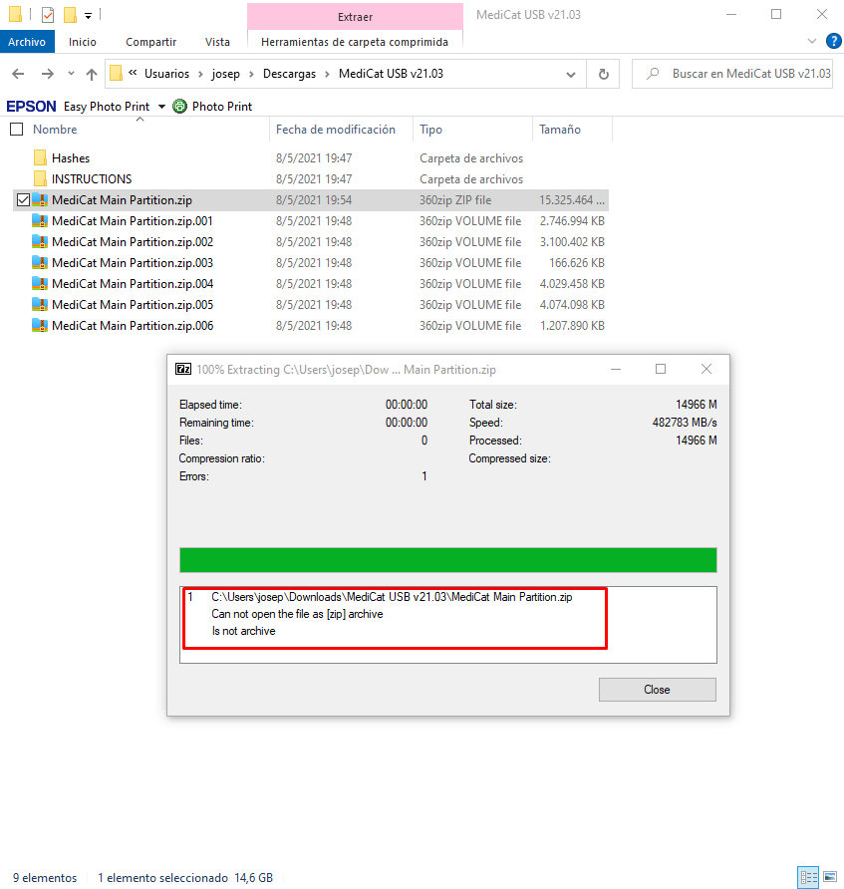This screenshot has height=889, width=844.
Task: Open Herramientas de carpeta comprimida tab
Action: point(355,42)
